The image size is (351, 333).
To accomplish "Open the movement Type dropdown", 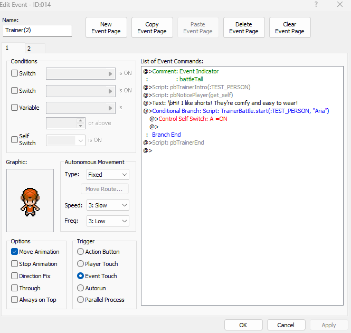I will [108, 175].
